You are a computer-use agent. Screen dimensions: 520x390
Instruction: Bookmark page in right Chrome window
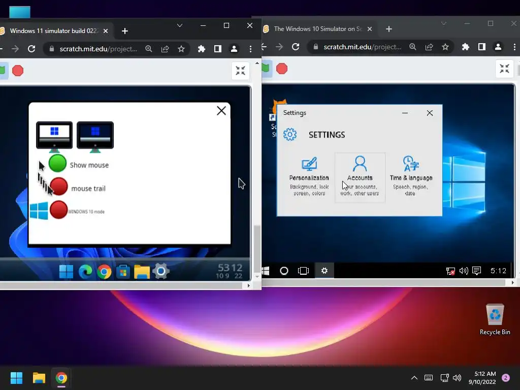445,47
